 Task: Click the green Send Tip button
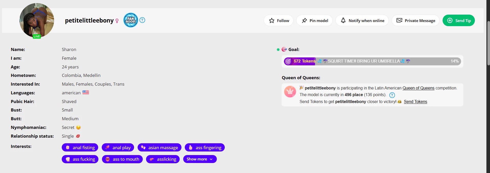click(459, 21)
